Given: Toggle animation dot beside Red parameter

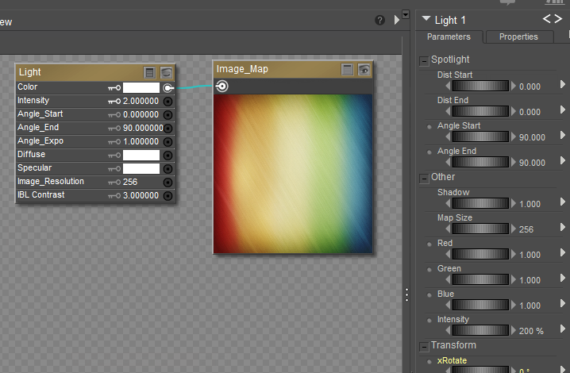Looking at the screenshot, I should (429, 244).
